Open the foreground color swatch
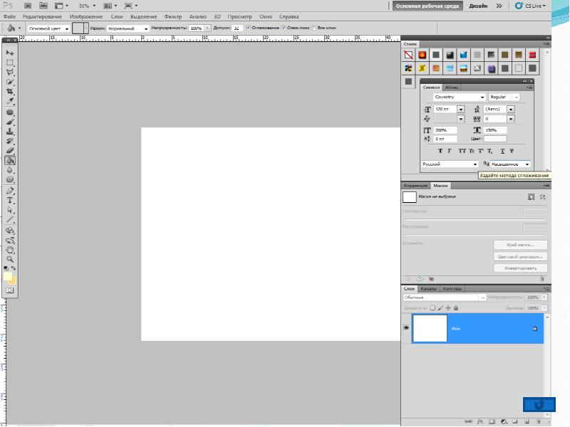 point(7,276)
